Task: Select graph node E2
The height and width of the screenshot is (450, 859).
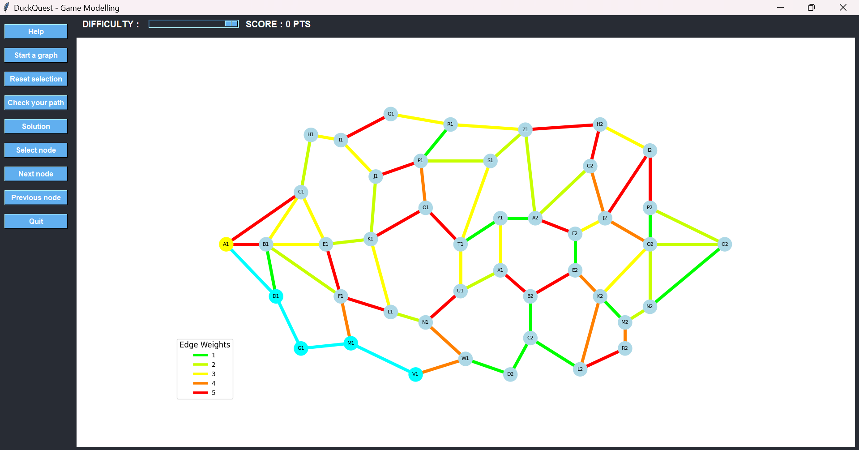Action: pyautogui.click(x=575, y=270)
